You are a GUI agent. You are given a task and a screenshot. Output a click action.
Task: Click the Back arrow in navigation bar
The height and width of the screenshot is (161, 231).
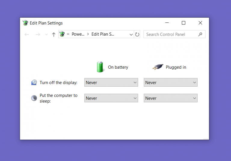point(27,34)
